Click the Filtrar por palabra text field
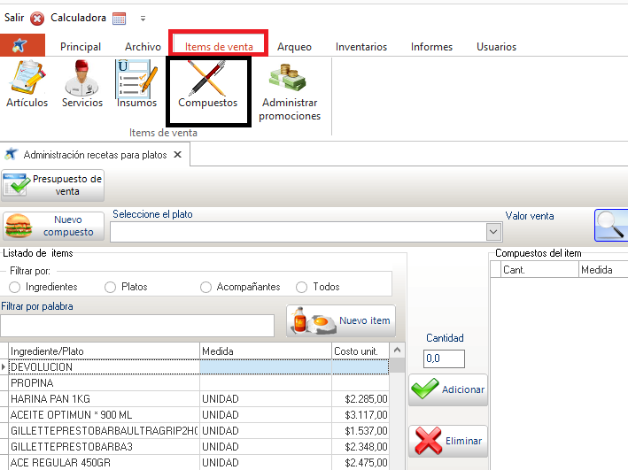 (x=137, y=326)
